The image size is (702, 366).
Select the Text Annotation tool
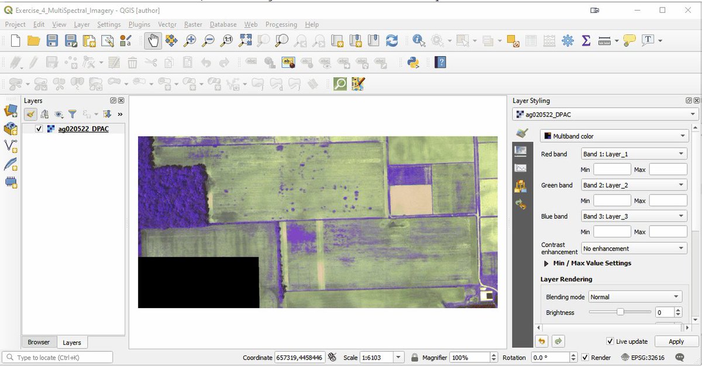coord(648,40)
